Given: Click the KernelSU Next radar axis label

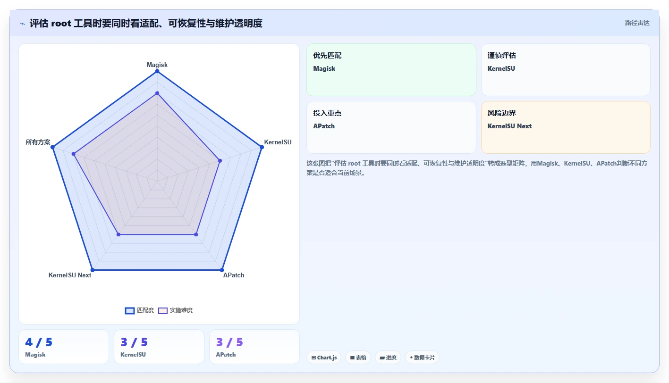Looking at the screenshot, I should tap(70, 275).
